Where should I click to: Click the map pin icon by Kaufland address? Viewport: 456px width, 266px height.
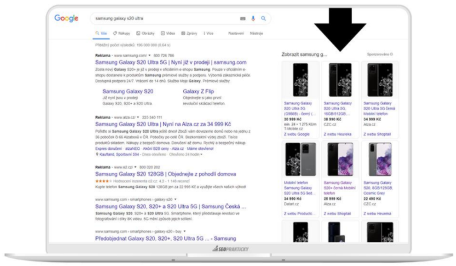pyautogui.click(x=97, y=155)
